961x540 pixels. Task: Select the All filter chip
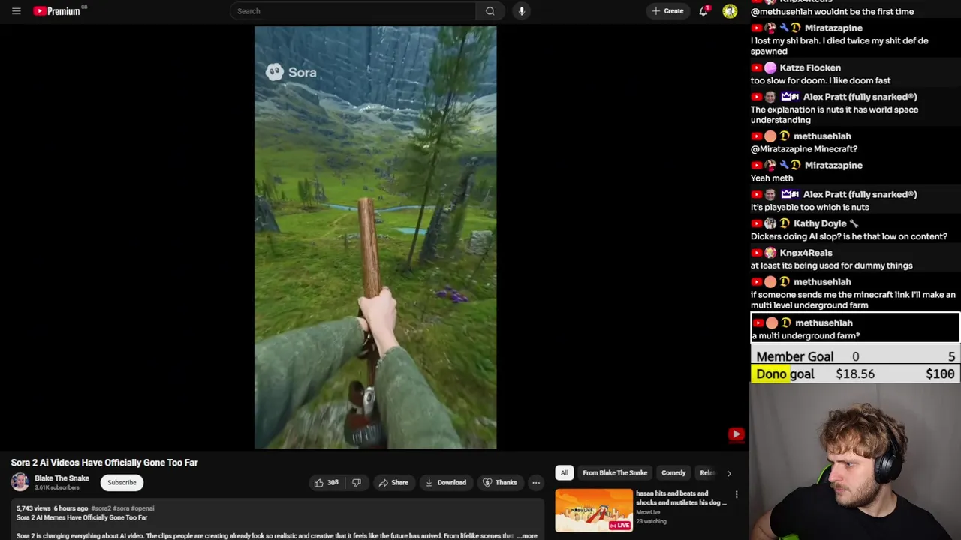pyautogui.click(x=565, y=473)
